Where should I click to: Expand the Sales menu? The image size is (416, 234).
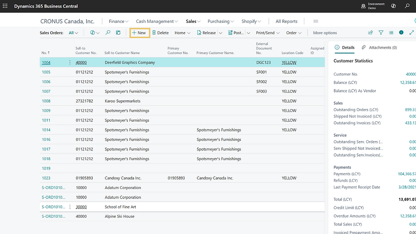pyautogui.click(x=193, y=21)
